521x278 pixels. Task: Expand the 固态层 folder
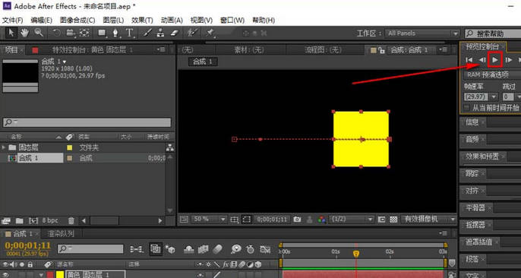coord(4,147)
